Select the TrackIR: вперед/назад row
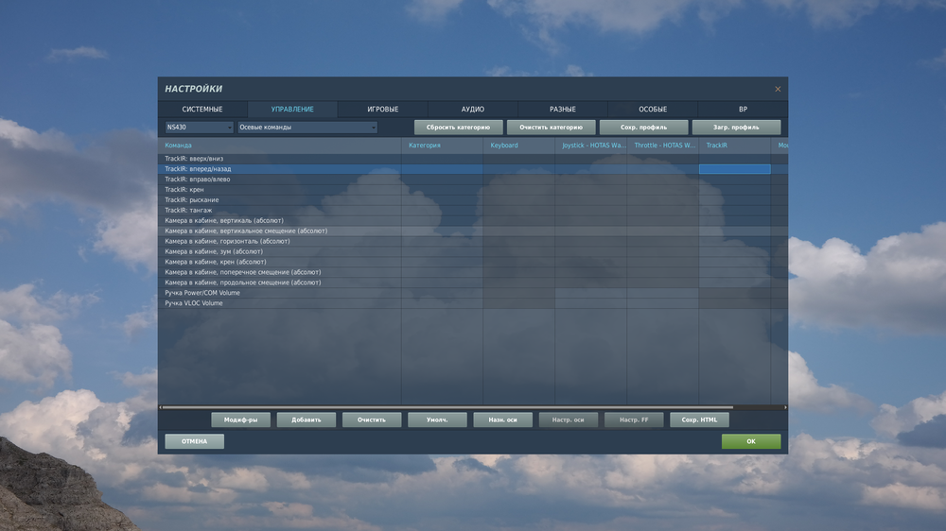 [473, 169]
